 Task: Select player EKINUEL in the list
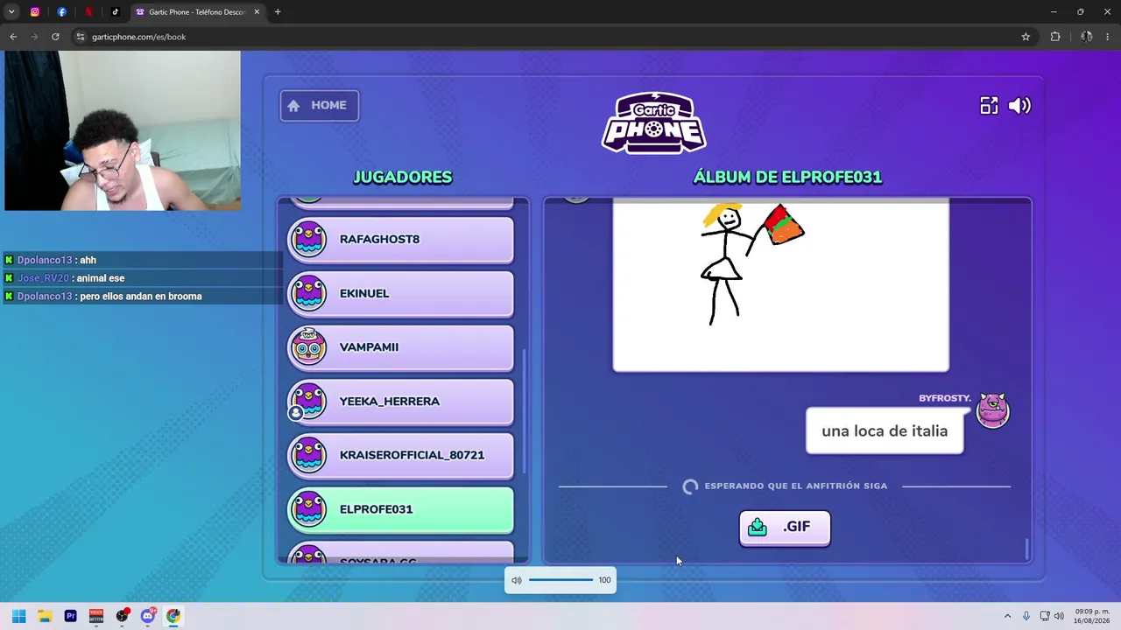pos(400,293)
